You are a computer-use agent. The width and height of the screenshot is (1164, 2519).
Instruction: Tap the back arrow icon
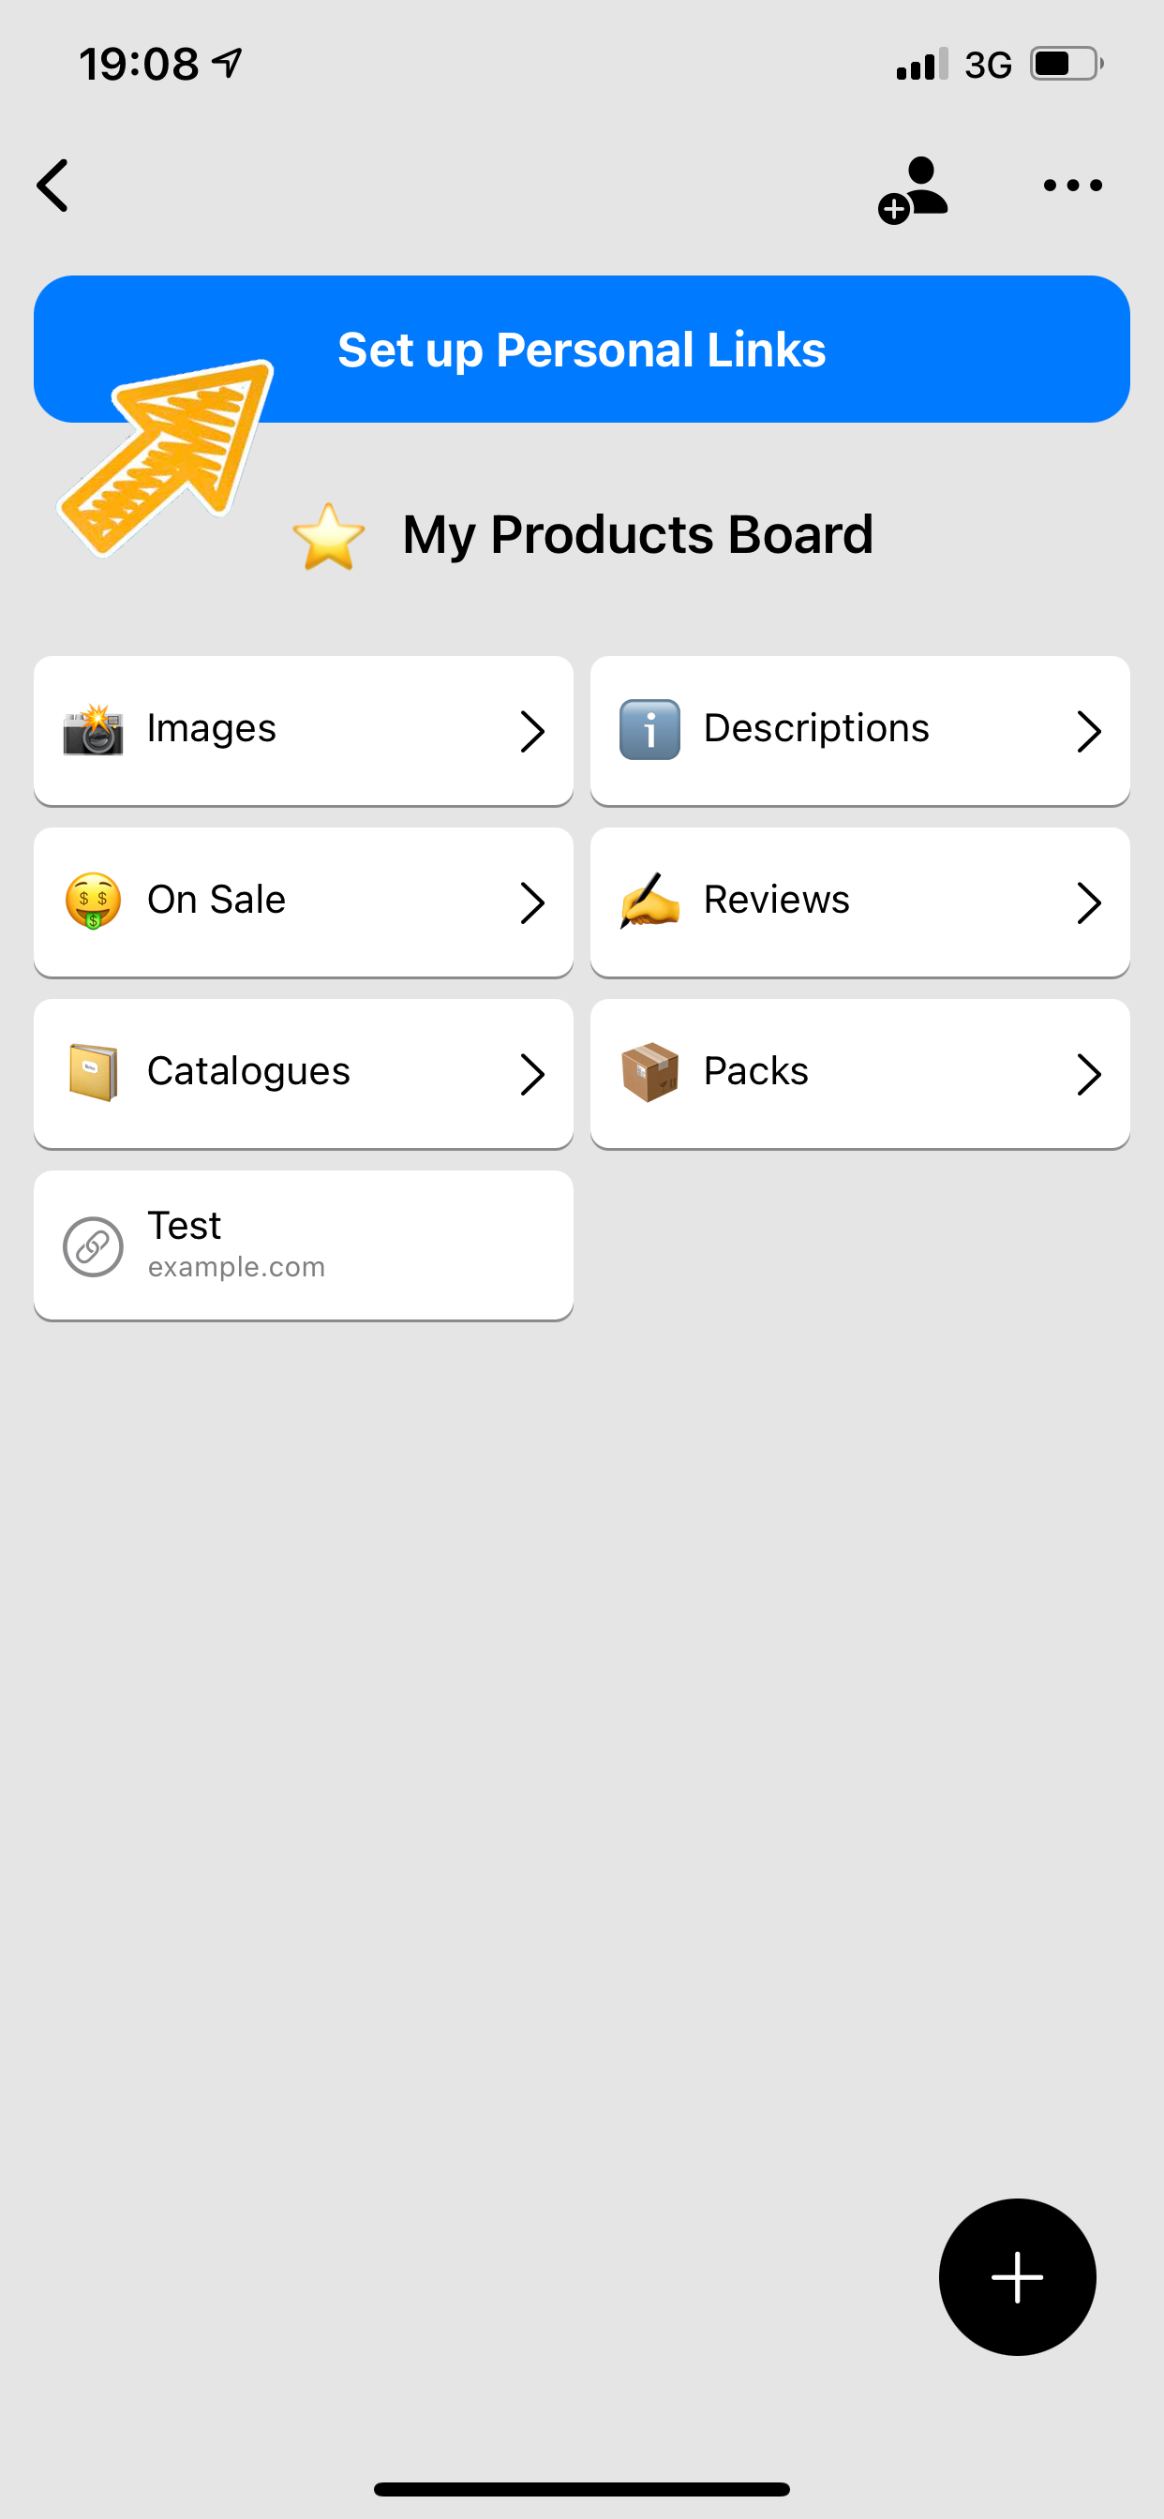tap(52, 185)
